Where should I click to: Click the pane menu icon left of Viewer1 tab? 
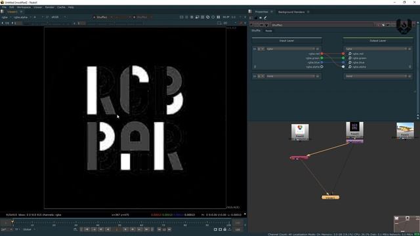(3, 12)
